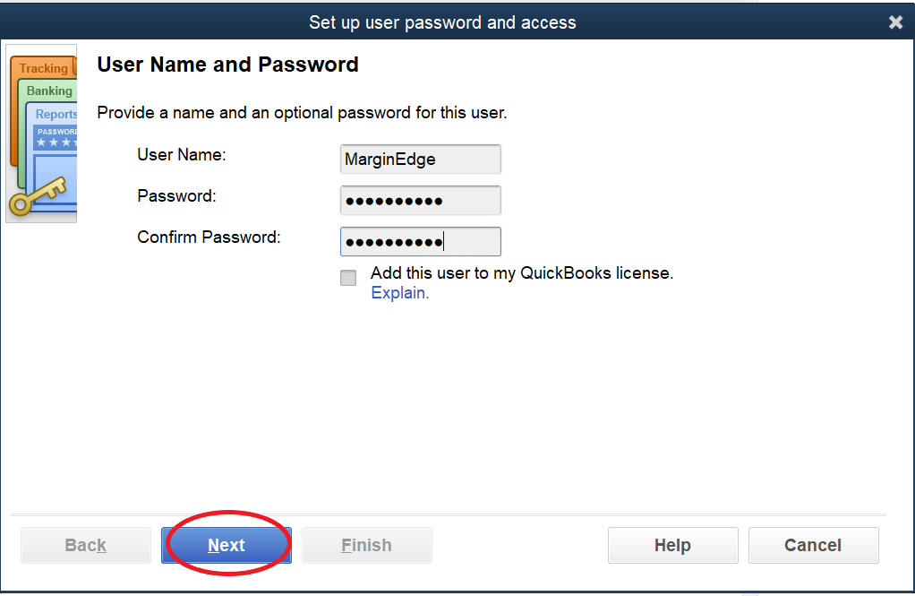915x596 pixels.
Task: Click the 'Add this user' checkbox label text
Action: coord(521,272)
